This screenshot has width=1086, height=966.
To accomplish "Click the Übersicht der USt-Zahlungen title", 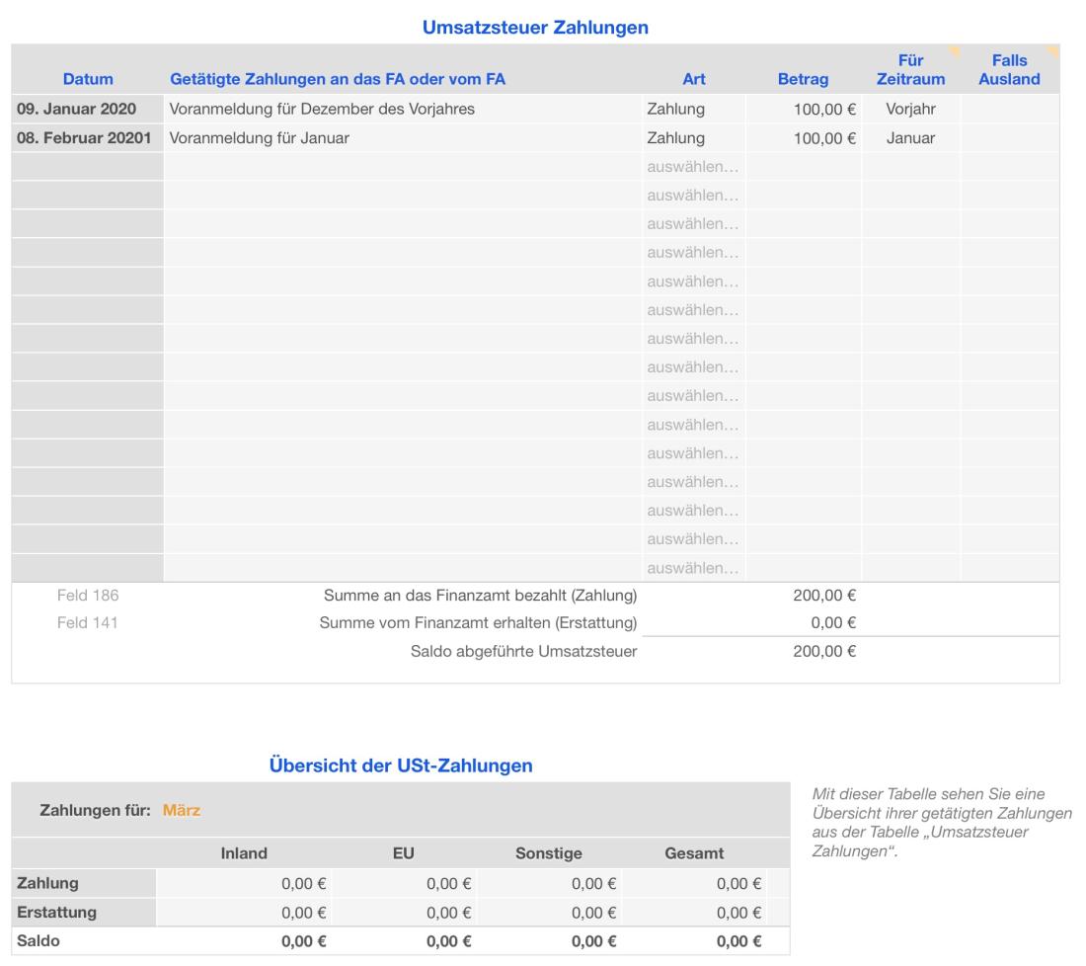I will [x=401, y=765].
